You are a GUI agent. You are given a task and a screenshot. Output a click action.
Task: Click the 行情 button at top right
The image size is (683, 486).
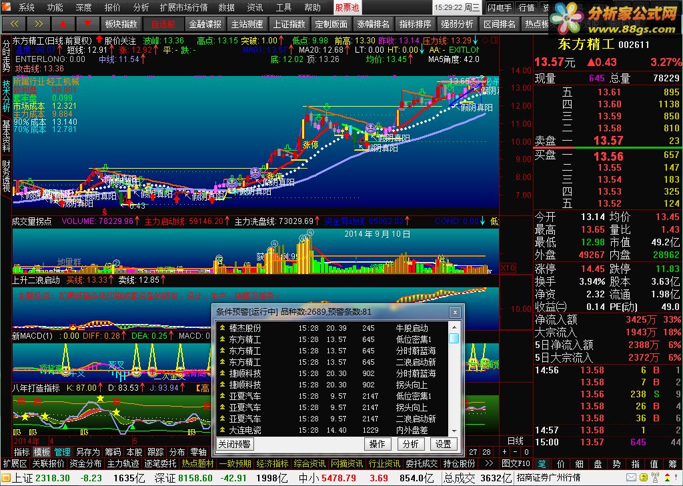click(x=527, y=7)
